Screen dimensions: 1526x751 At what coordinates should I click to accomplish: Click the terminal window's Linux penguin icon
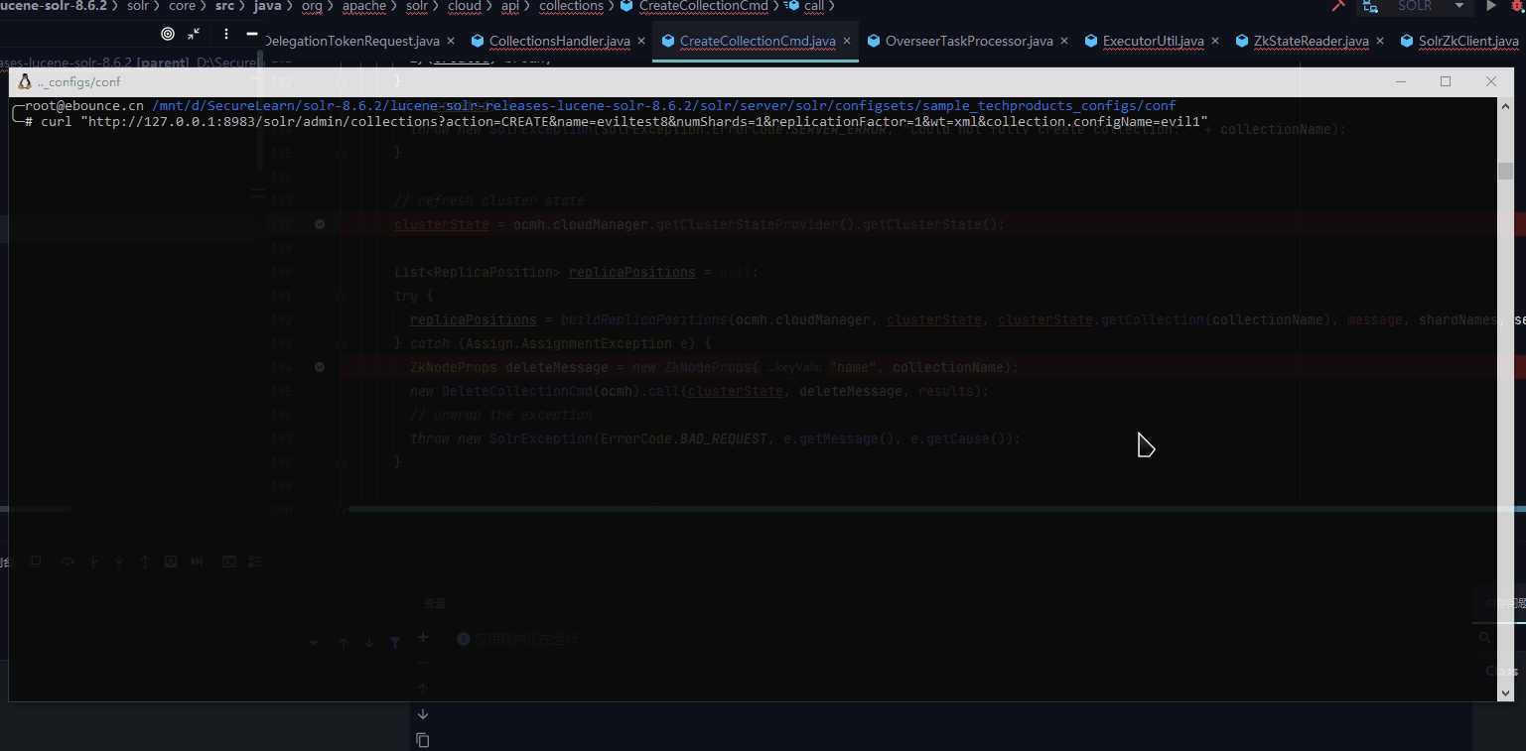25,81
